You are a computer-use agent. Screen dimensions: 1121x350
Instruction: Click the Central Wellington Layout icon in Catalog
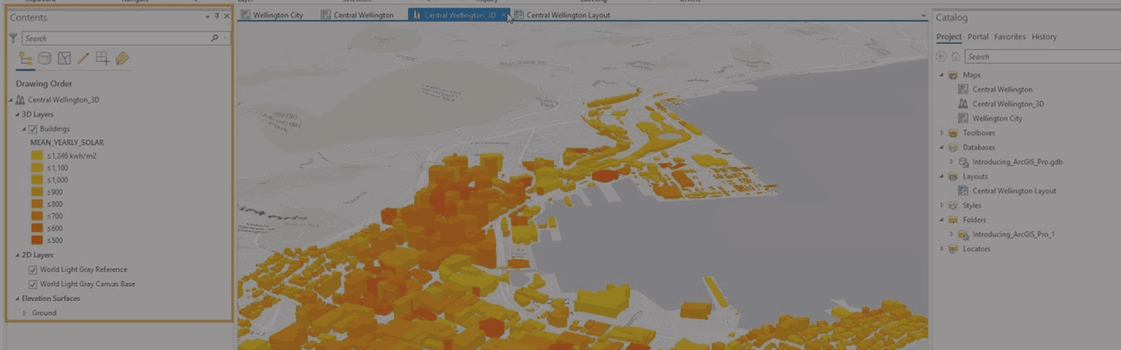pos(963,191)
